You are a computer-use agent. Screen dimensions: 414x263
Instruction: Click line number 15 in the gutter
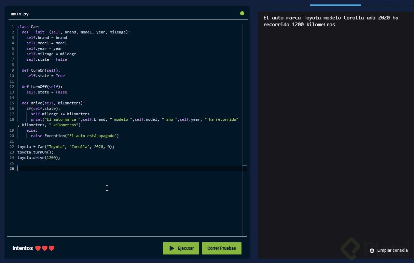(x=12, y=103)
